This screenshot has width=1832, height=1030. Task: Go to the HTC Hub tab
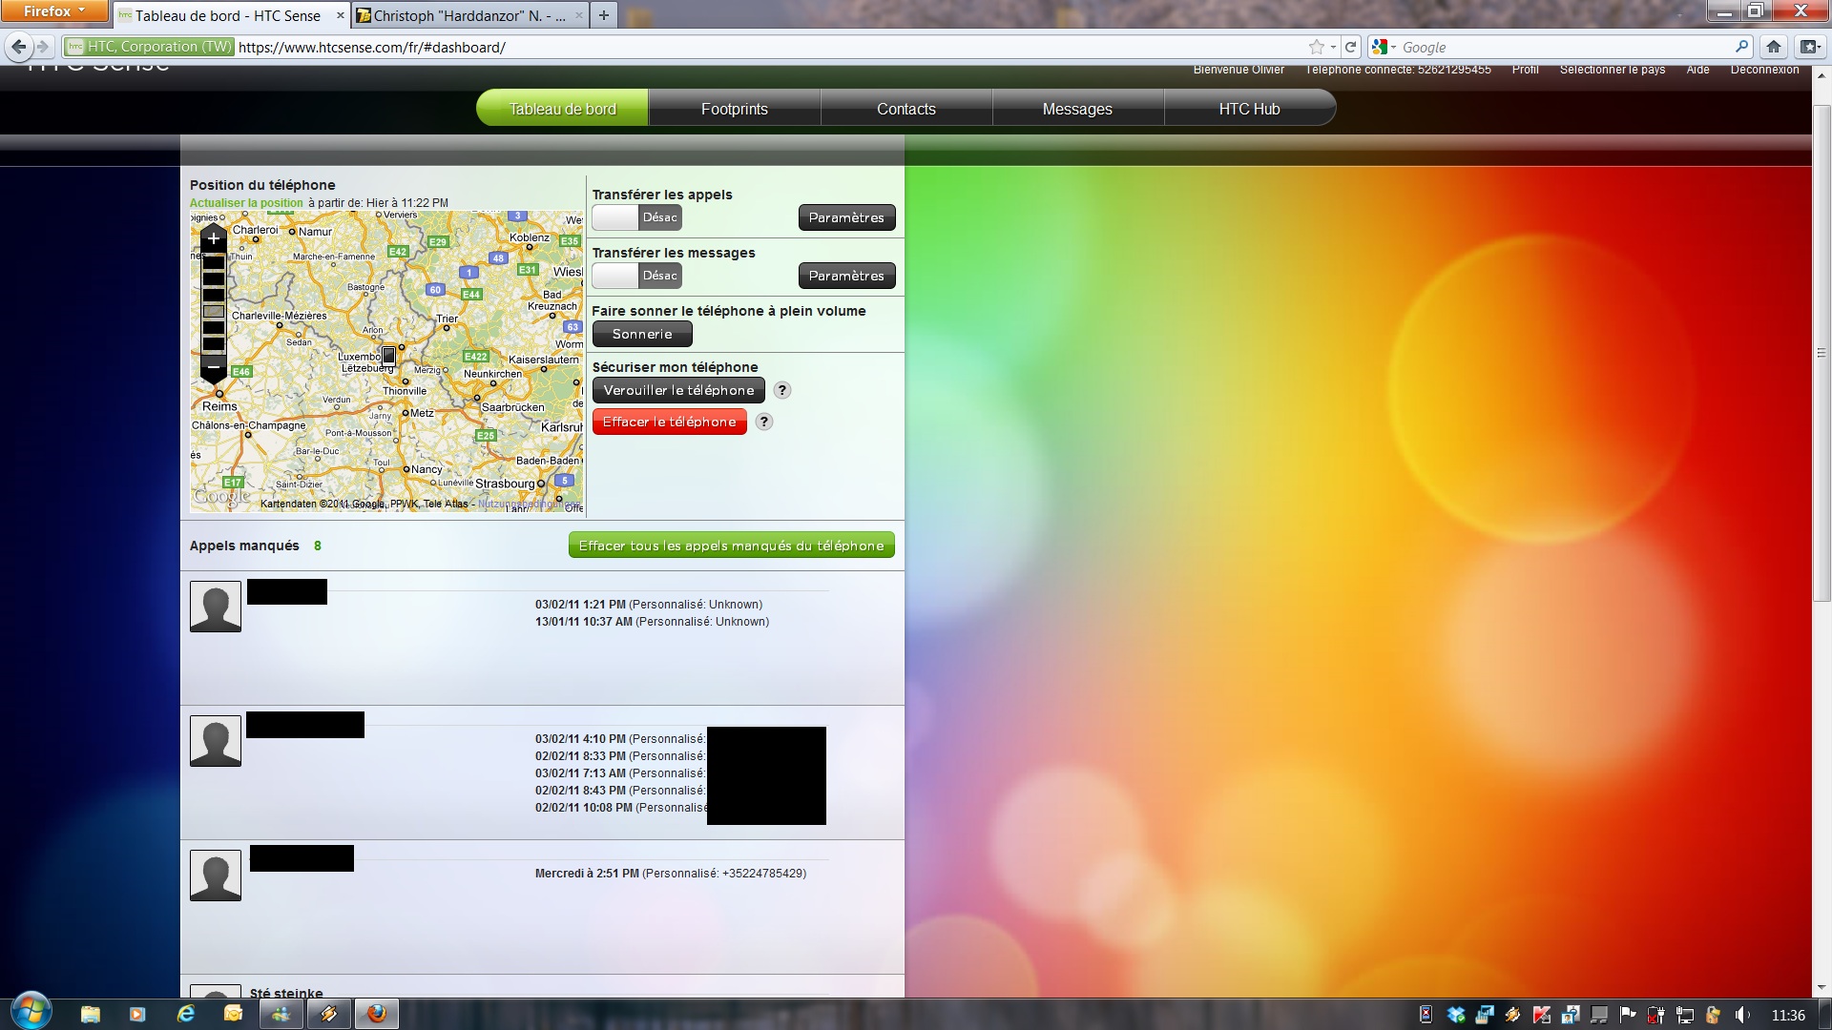(x=1249, y=109)
